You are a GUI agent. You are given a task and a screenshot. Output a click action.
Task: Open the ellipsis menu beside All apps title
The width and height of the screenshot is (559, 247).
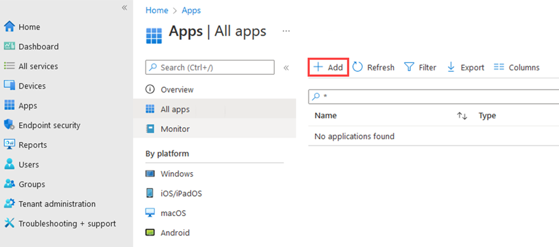[286, 32]
